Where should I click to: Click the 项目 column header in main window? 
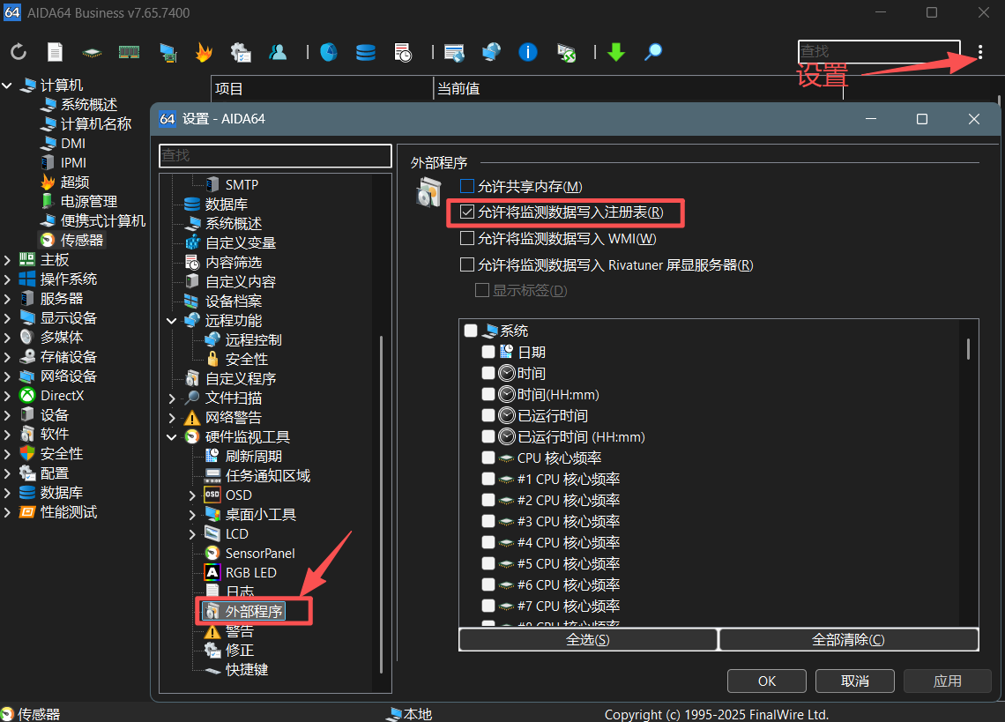tap(323, 88)
